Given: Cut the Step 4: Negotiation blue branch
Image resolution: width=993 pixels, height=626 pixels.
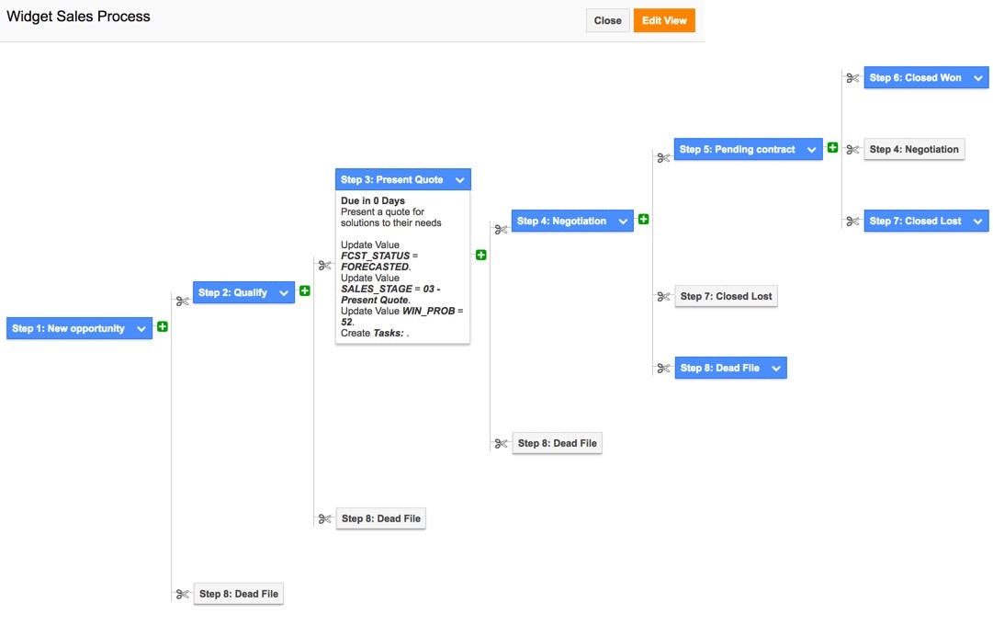Looking at the screenshot, I should (x=501, y=229).
